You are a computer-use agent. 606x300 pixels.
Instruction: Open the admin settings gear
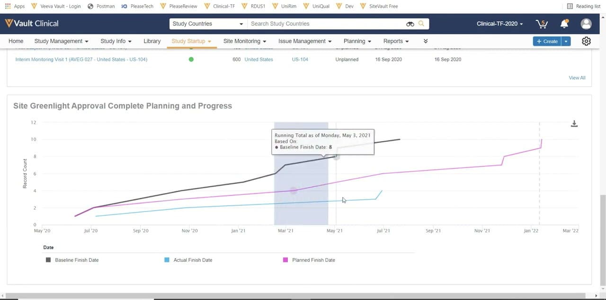coord(586,41)
